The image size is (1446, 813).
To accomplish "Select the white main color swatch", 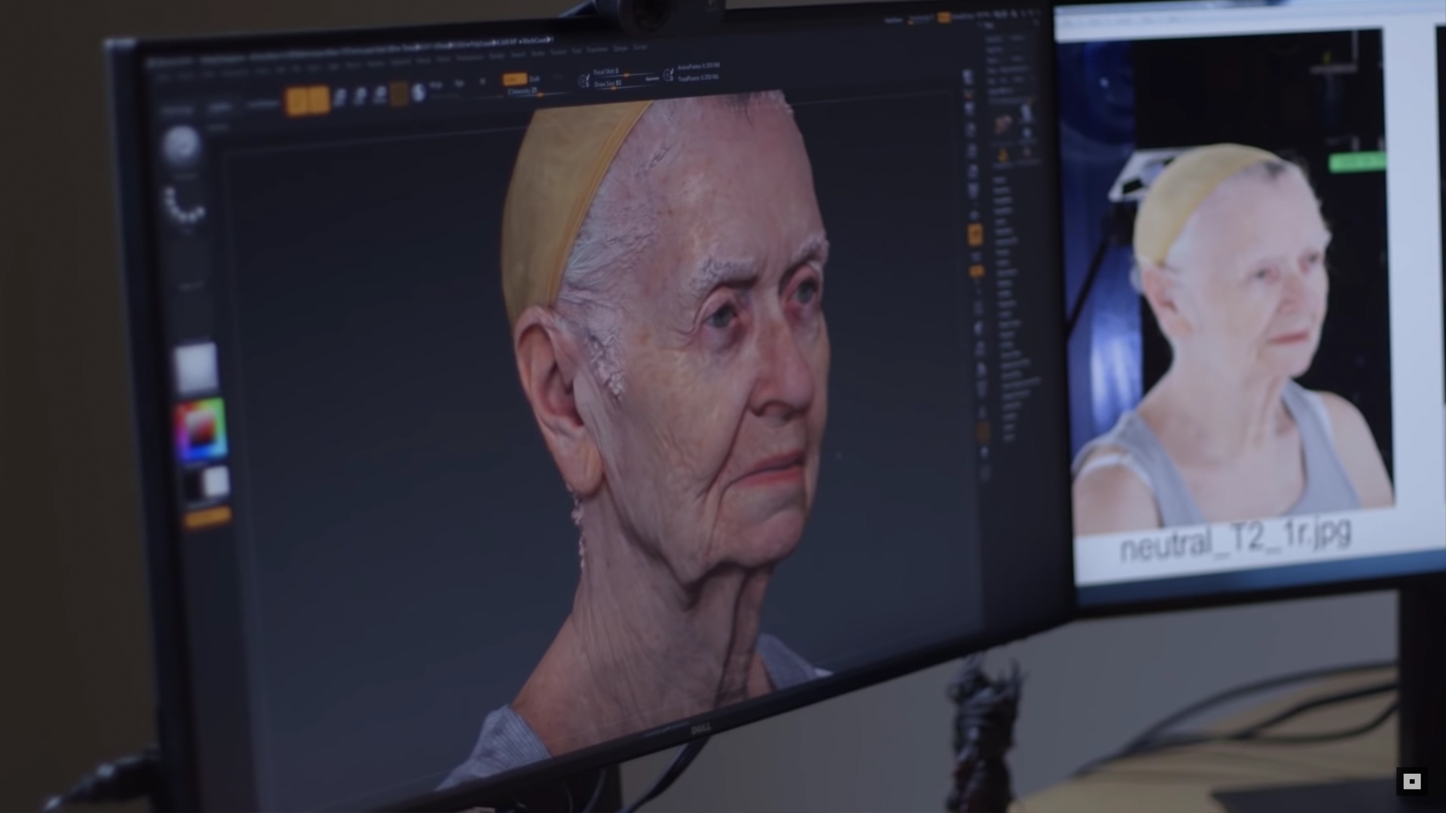I will [217, 482].
